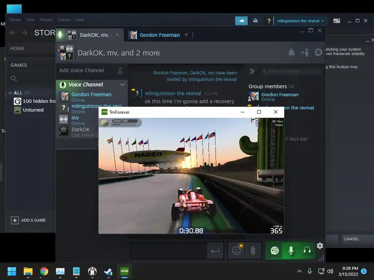Toggle the headphones audio output mute
Viewport: 374px width, 280px height.
pos(307,250)
